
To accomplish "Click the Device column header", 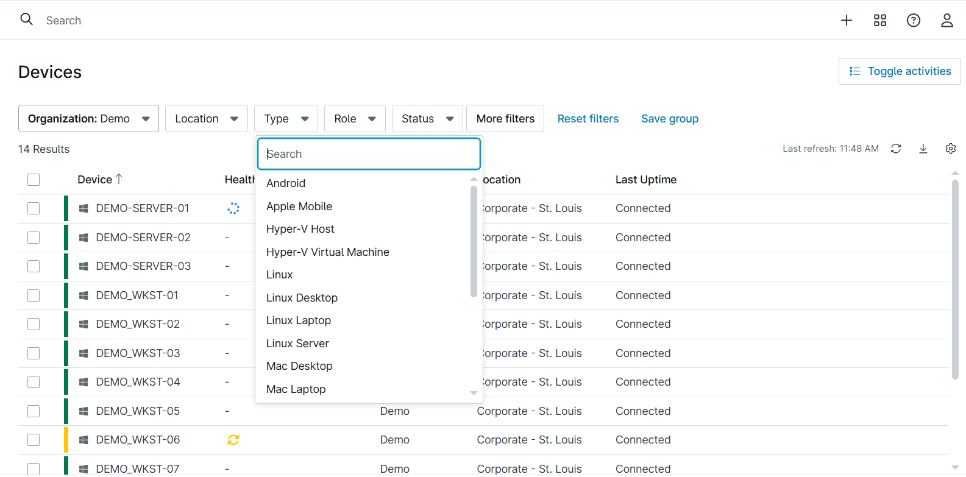I will coord(94,180).
